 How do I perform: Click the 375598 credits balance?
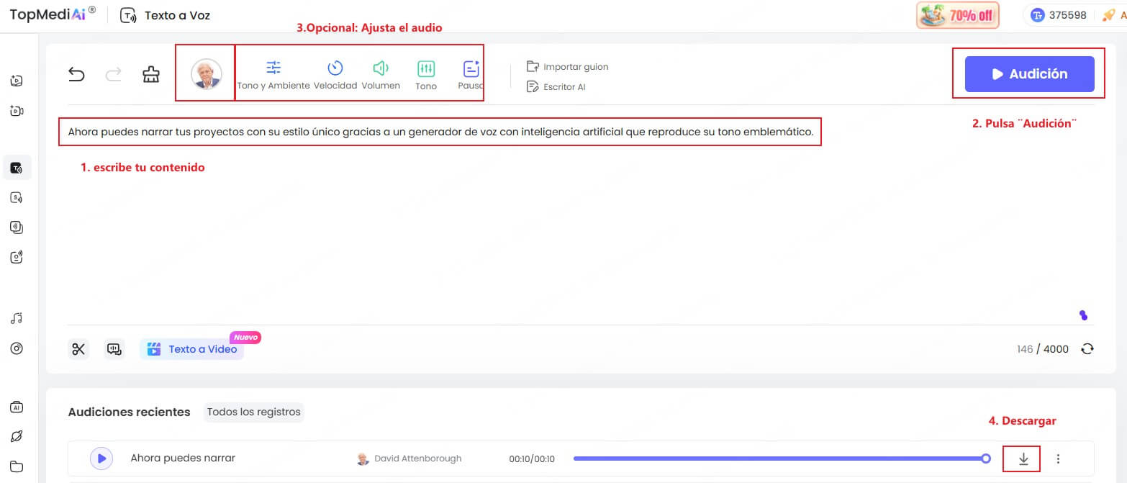(x=1059, y=15)
